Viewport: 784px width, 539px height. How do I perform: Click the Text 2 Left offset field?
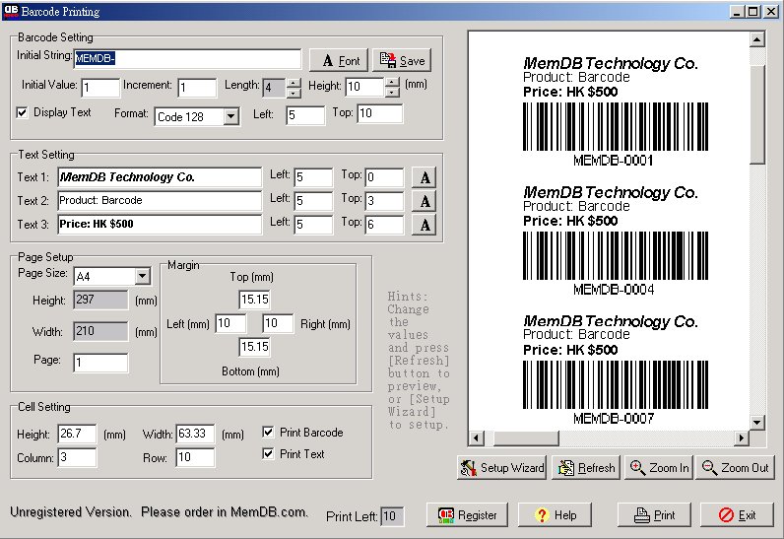pos(313,200)
